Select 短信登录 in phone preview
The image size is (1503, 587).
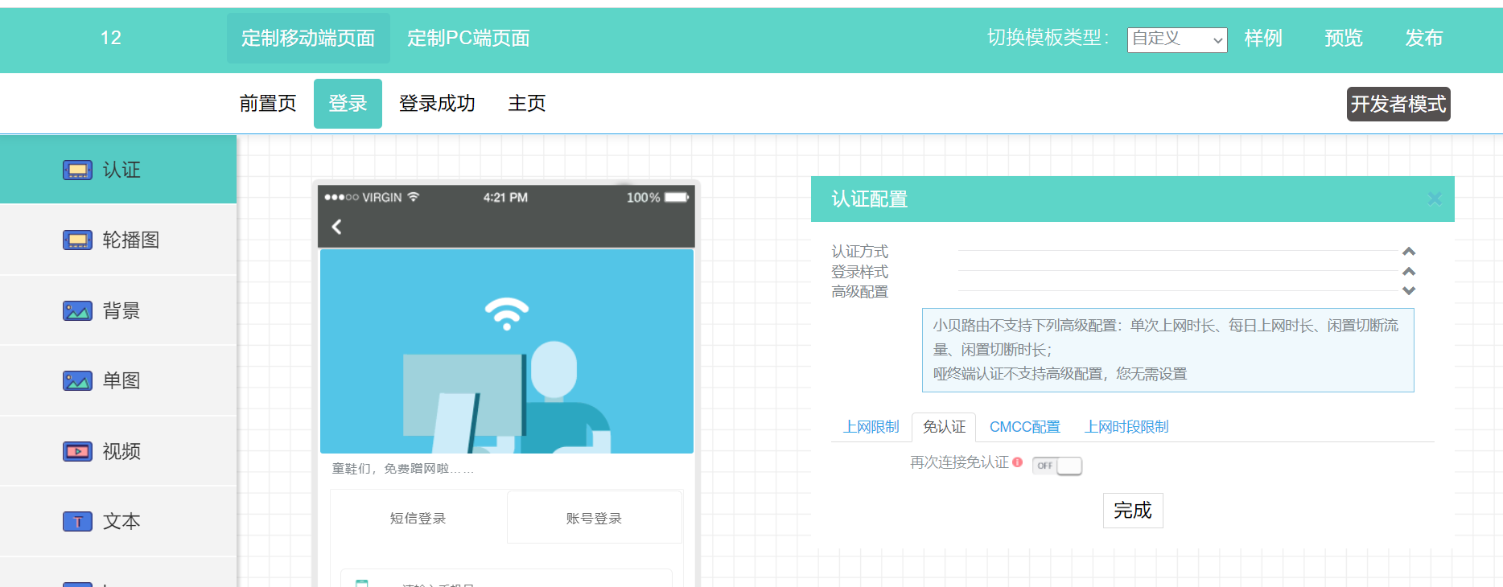pos(418,518)
